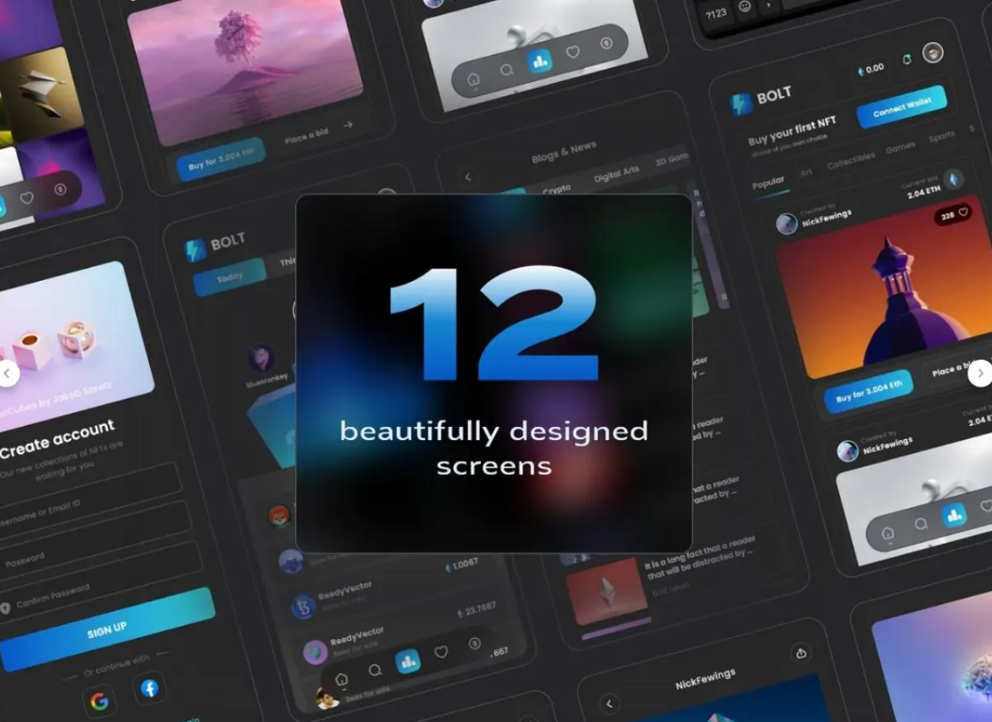
Task: Click the BOLT logo above the Today tab
Action: point(195,250)
